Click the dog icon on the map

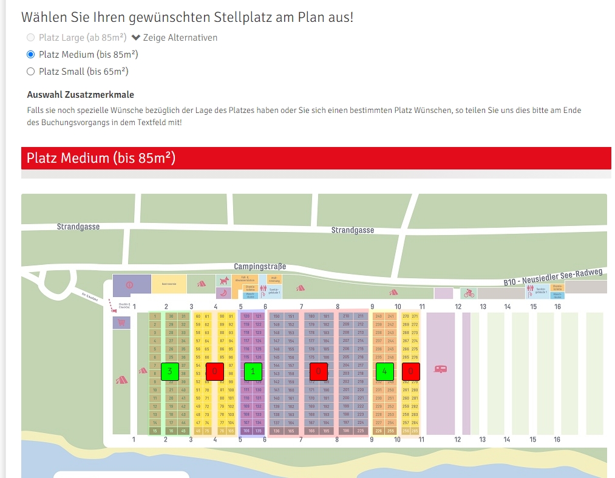coord(224,281)
